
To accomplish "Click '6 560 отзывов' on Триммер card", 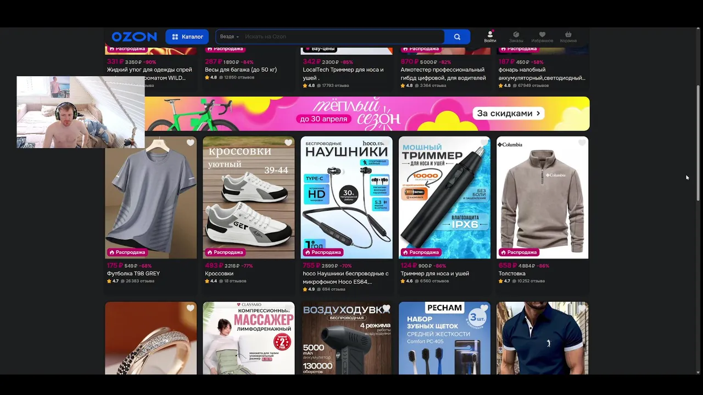I will click(x=434, y=281).
